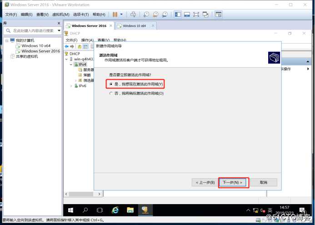Choose yes, activate this scope now
The image size is (315, 225).
(136, 84)
